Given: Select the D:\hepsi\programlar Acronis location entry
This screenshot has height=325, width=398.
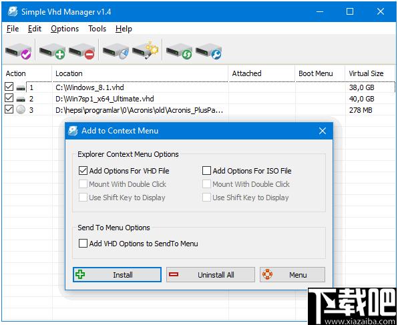Looking at the screenshot, I should click(x=139, y=110).
